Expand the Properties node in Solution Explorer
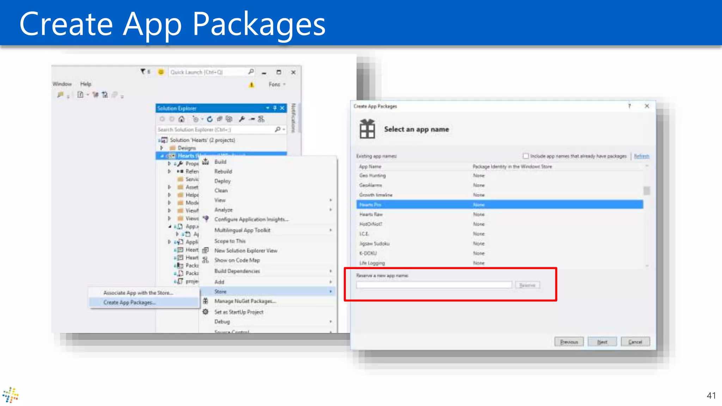Viewport: 722px width, 406px height. (169, 164)
